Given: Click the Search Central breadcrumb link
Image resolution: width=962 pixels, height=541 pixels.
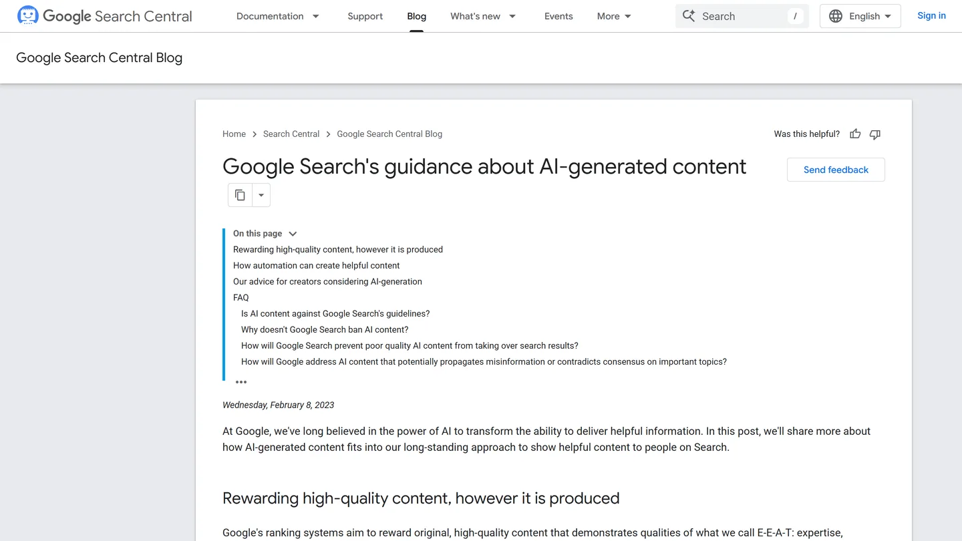Looking at the screenshot, I should tap(291, 134).
